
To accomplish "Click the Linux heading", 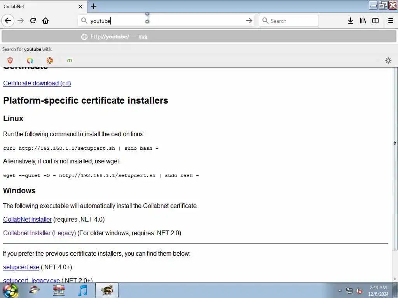I will [x=13, y=118].
